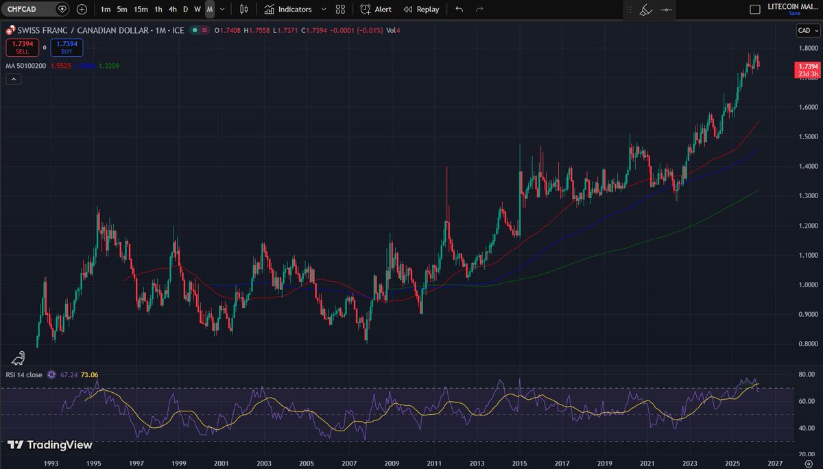Click the dinosaur icon on the chart
This screenshot has width=823, height=469.
click(x=18, y=357)
